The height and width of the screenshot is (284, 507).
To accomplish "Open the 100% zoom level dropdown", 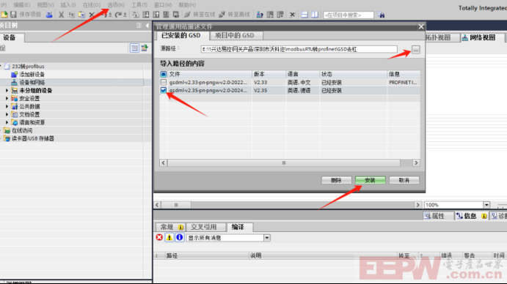I will [486, 205].
